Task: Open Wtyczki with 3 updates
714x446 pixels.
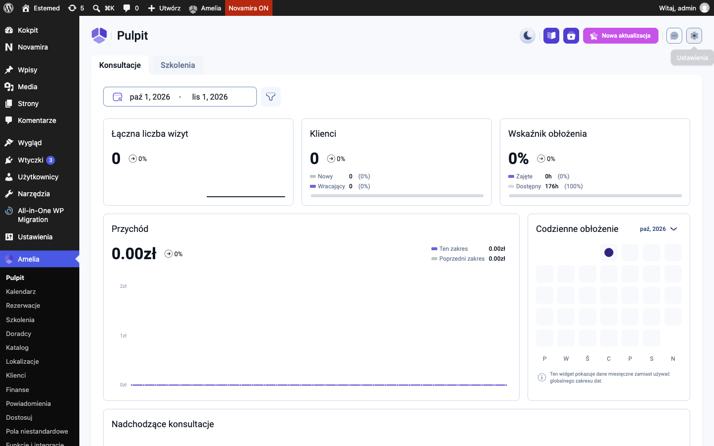Action: pos(40,160)
